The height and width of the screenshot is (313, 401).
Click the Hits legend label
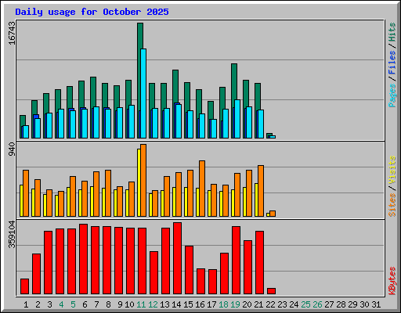[x=392, y=32]
